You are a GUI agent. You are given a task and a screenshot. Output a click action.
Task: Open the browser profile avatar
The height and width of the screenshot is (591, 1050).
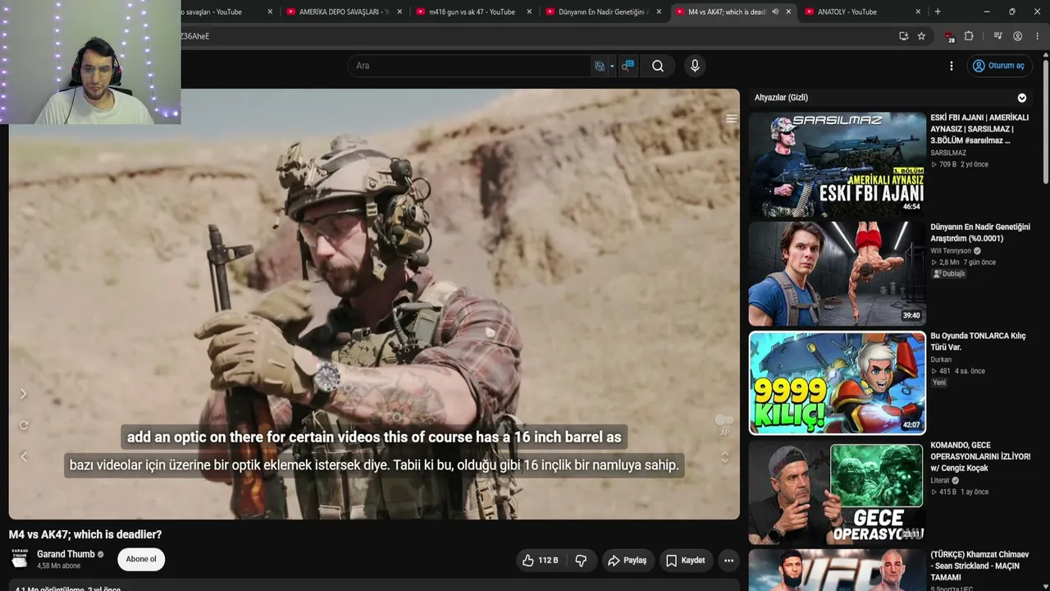click(x=1017, y=36)
